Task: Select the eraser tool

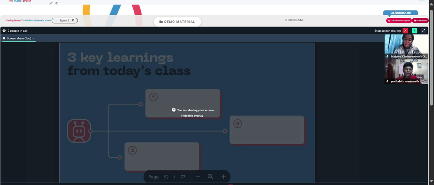Action: pos(56,3)
